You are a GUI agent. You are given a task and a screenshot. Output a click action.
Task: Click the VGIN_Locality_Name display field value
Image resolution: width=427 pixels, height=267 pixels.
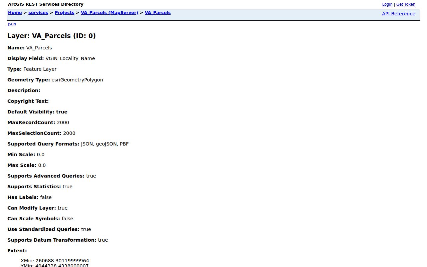pyautogui.click(x=70, y=58)
